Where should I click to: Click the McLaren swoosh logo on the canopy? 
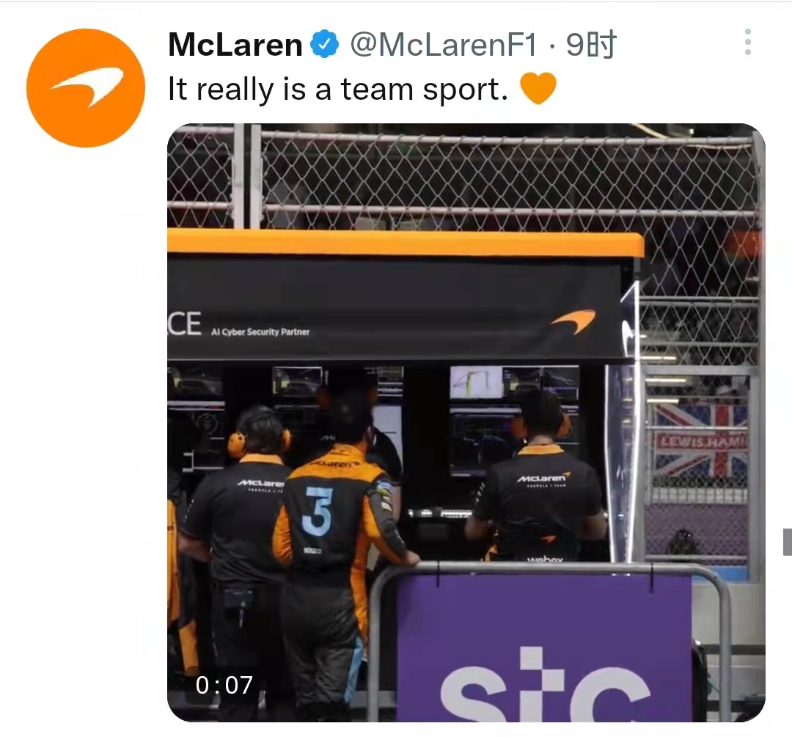click(573, 321)
